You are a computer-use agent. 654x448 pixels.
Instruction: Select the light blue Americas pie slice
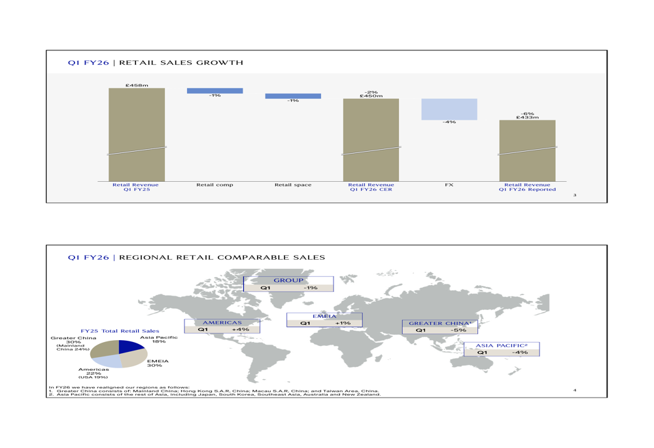click(108, 360)
